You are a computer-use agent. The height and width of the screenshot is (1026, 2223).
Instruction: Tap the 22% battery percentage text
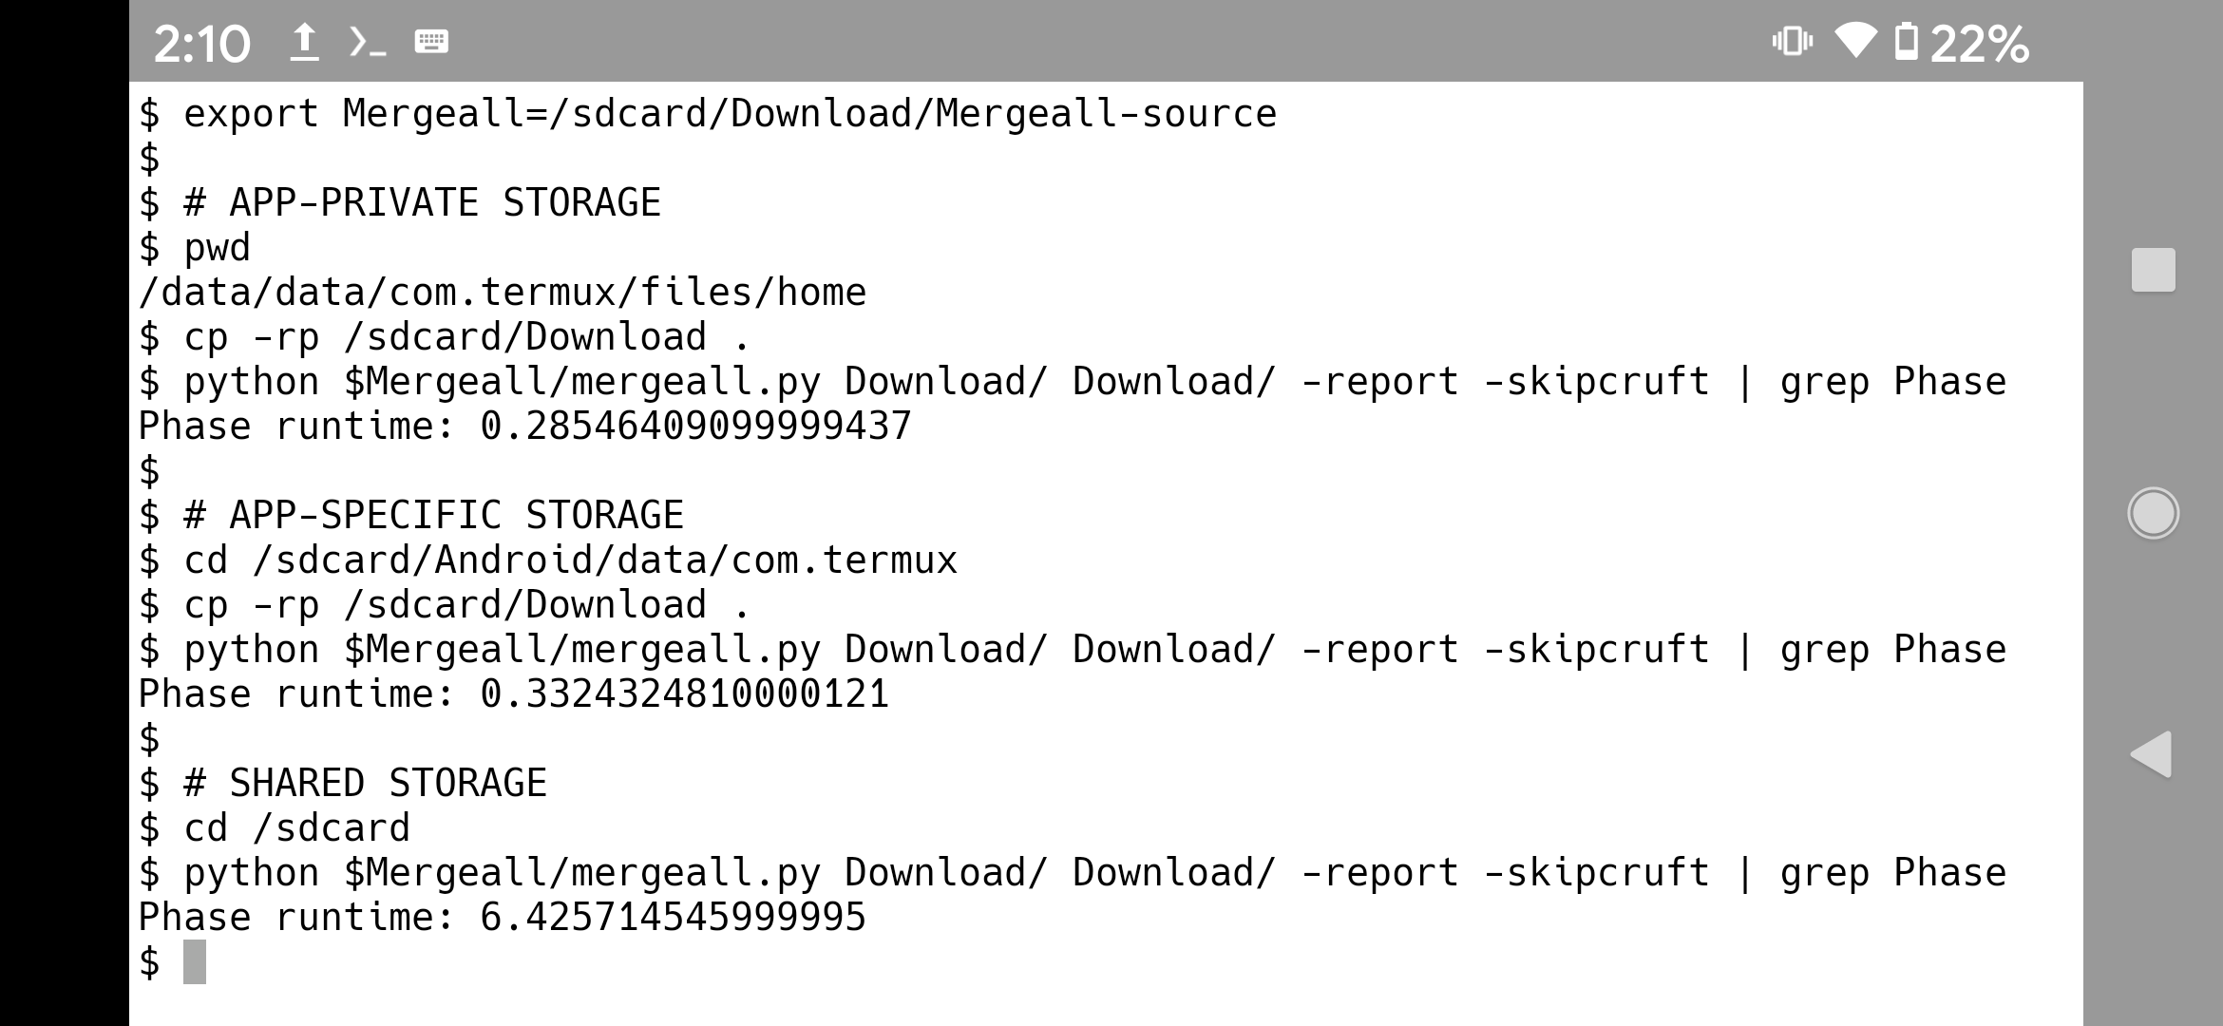[1980, 44]
